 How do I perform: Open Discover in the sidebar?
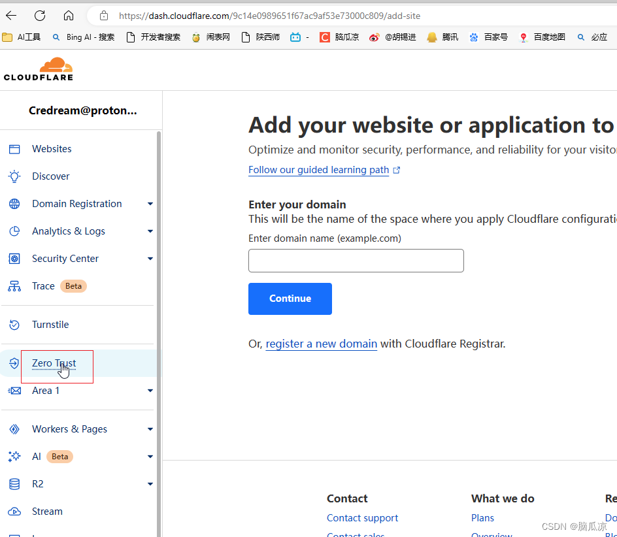pos(51,176)
